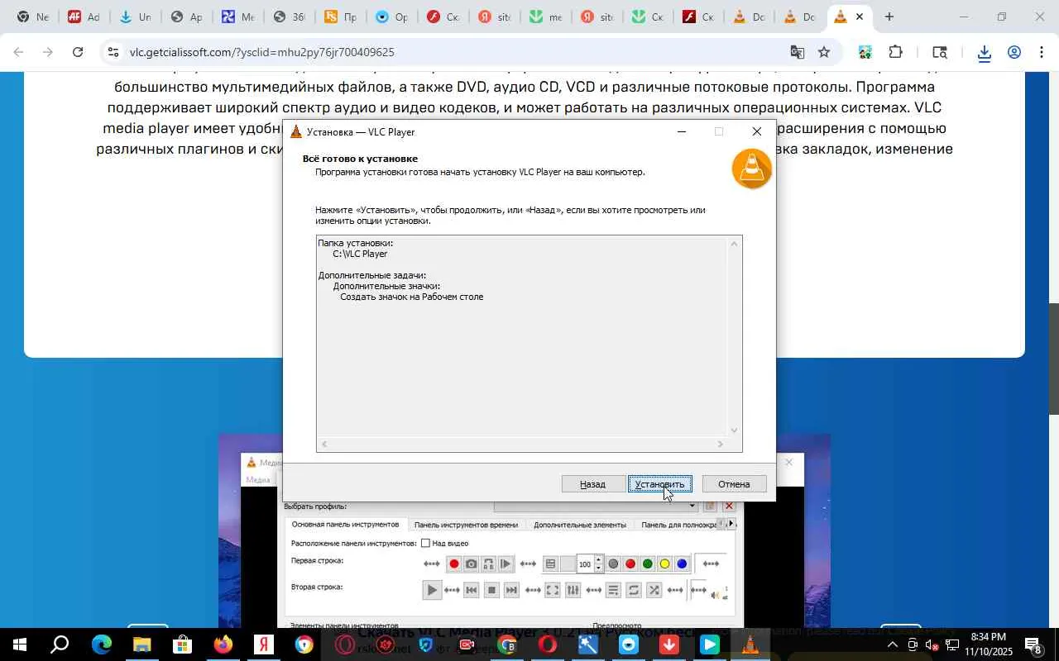Switch to the "Ne" browser tab

coord(31,17)
